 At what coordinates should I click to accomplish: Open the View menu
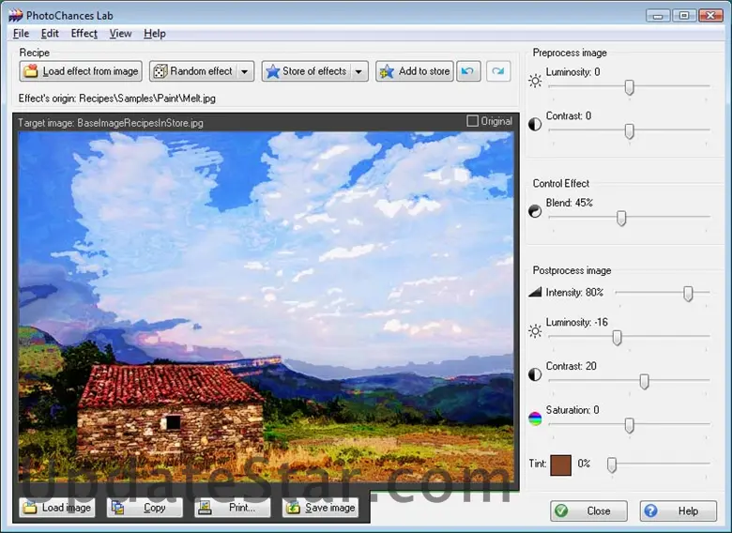(120, 34)
